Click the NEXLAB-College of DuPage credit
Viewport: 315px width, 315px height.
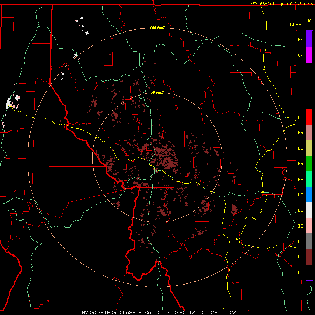[x=279, y=4]
